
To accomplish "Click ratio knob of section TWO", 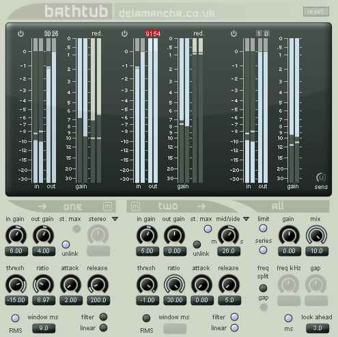I will click(x=174, y=284).
